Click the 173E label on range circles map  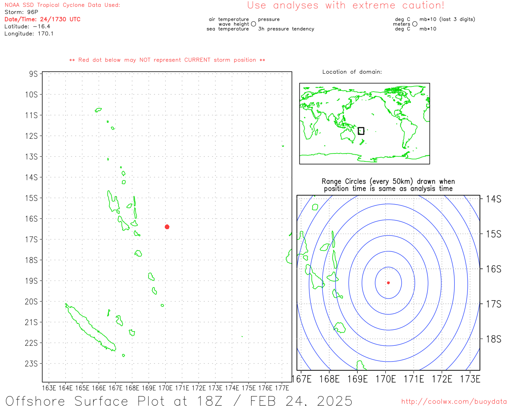point(470,379)
